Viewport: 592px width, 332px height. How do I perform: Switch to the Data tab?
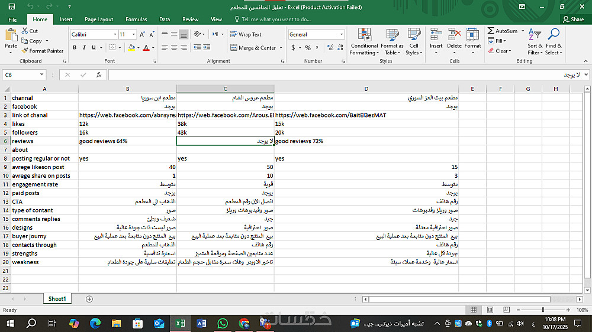click(x=164, y=19)
